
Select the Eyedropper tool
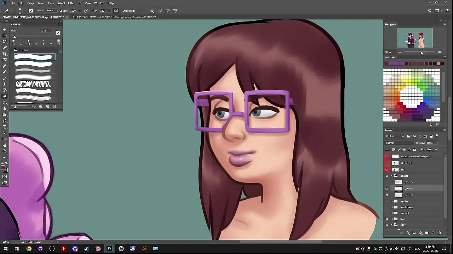(x=5, y=66)
